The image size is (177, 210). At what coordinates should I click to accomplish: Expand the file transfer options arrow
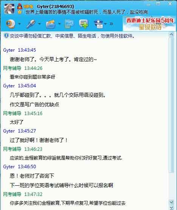point(59,24)
